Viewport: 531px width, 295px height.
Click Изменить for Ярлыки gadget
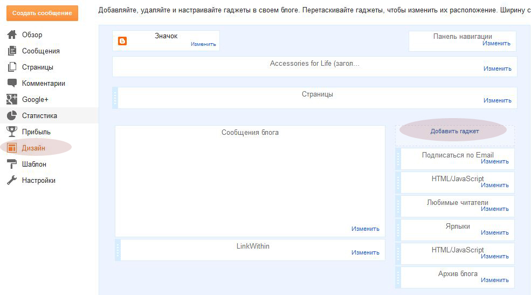[x=494, y=232]
